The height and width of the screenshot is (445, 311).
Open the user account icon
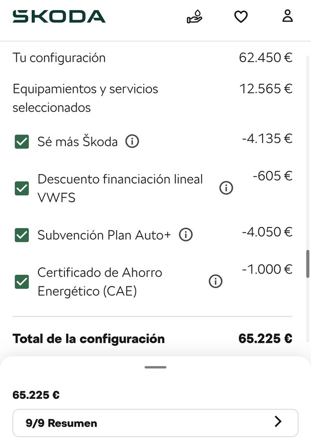(x=288, y=16)
